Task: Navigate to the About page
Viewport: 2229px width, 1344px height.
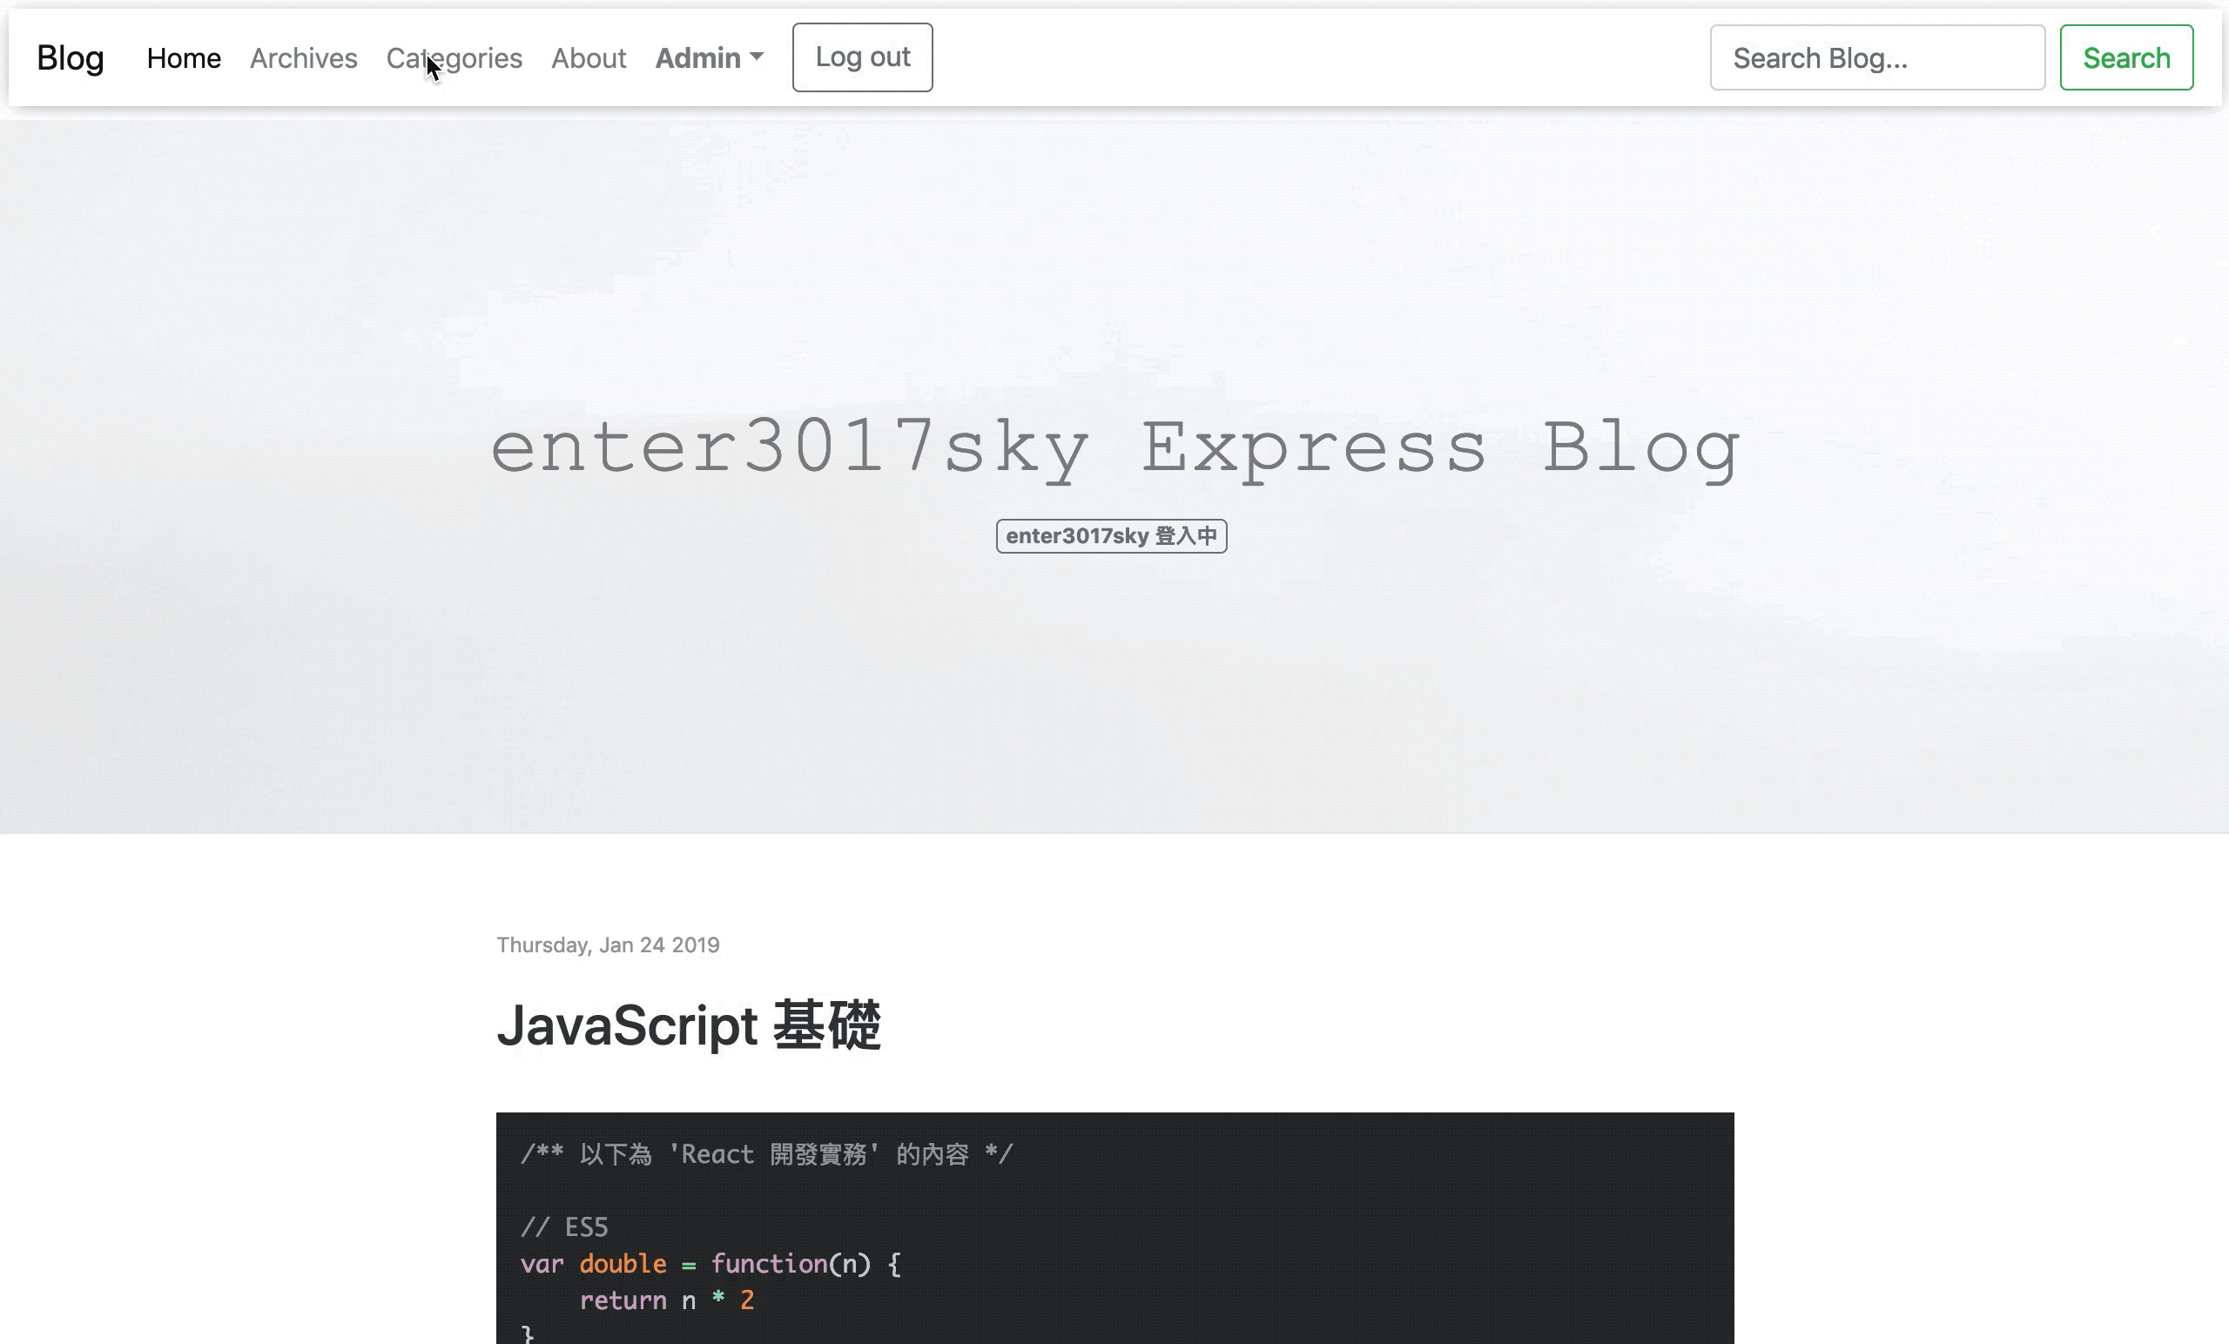Action: (x=588, y=57)
